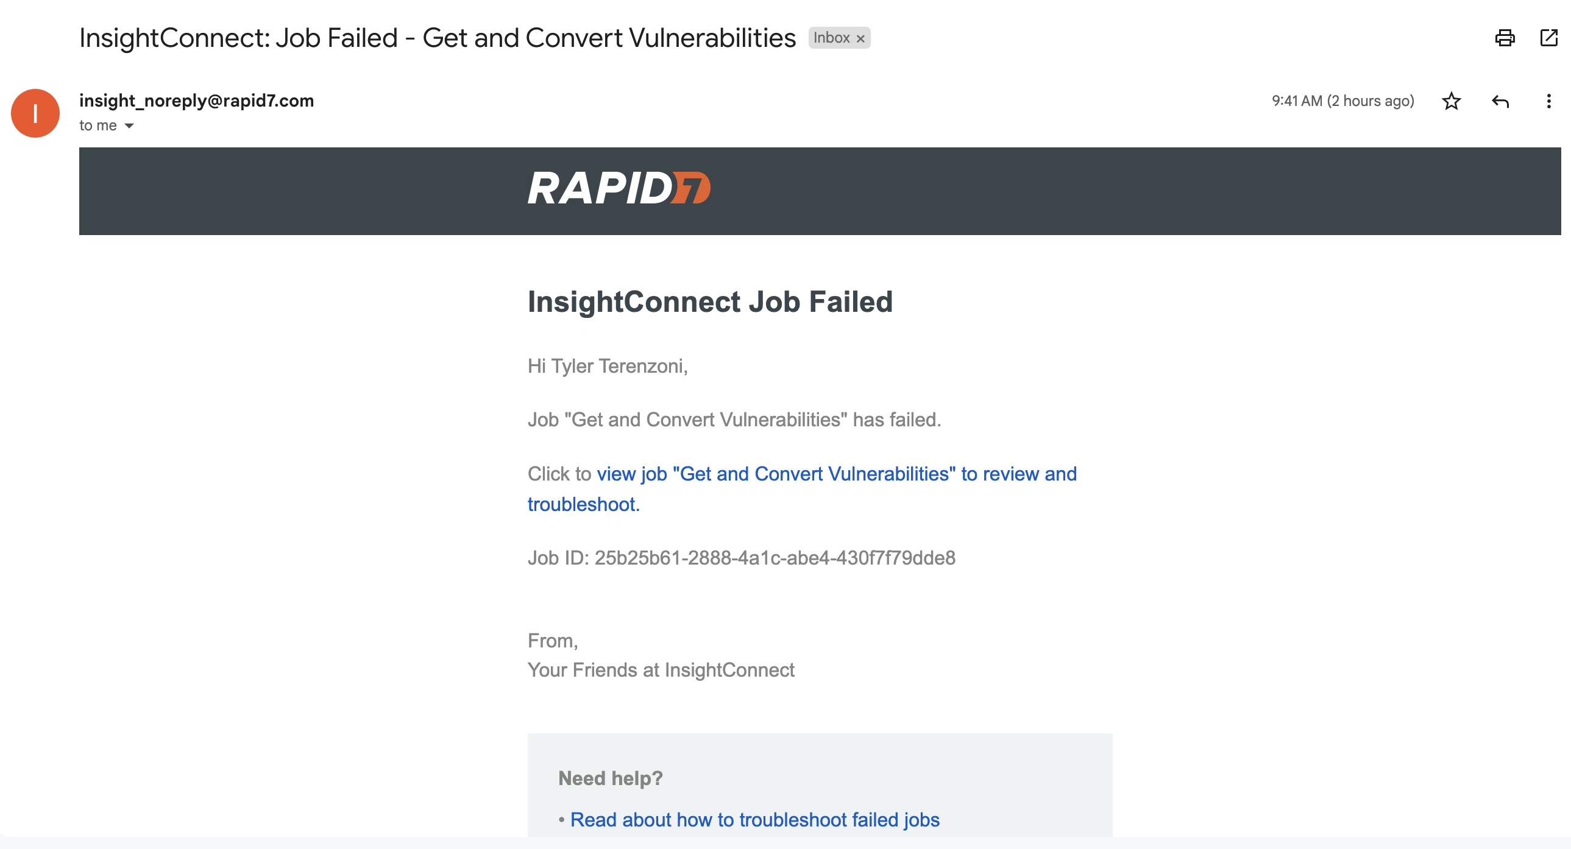Screen dimensions: 1571x849
Task: Click the 'InsightConnect Job Failed' heading
Action: click(x=710, y=302)
